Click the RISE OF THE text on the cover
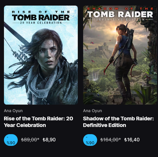Image resolution: width=158 pixels, height=157 pixels. click(x=41, y=12)
